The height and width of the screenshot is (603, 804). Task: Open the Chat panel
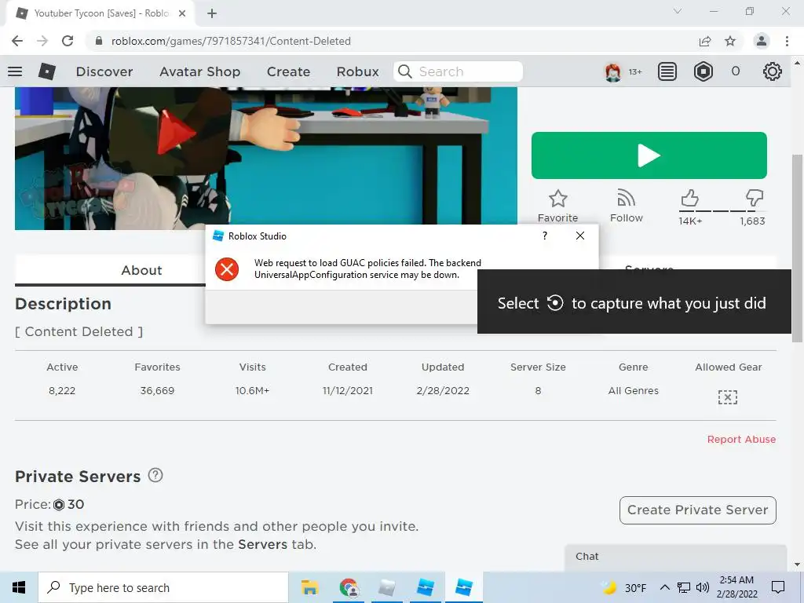(x=675, y=557)
